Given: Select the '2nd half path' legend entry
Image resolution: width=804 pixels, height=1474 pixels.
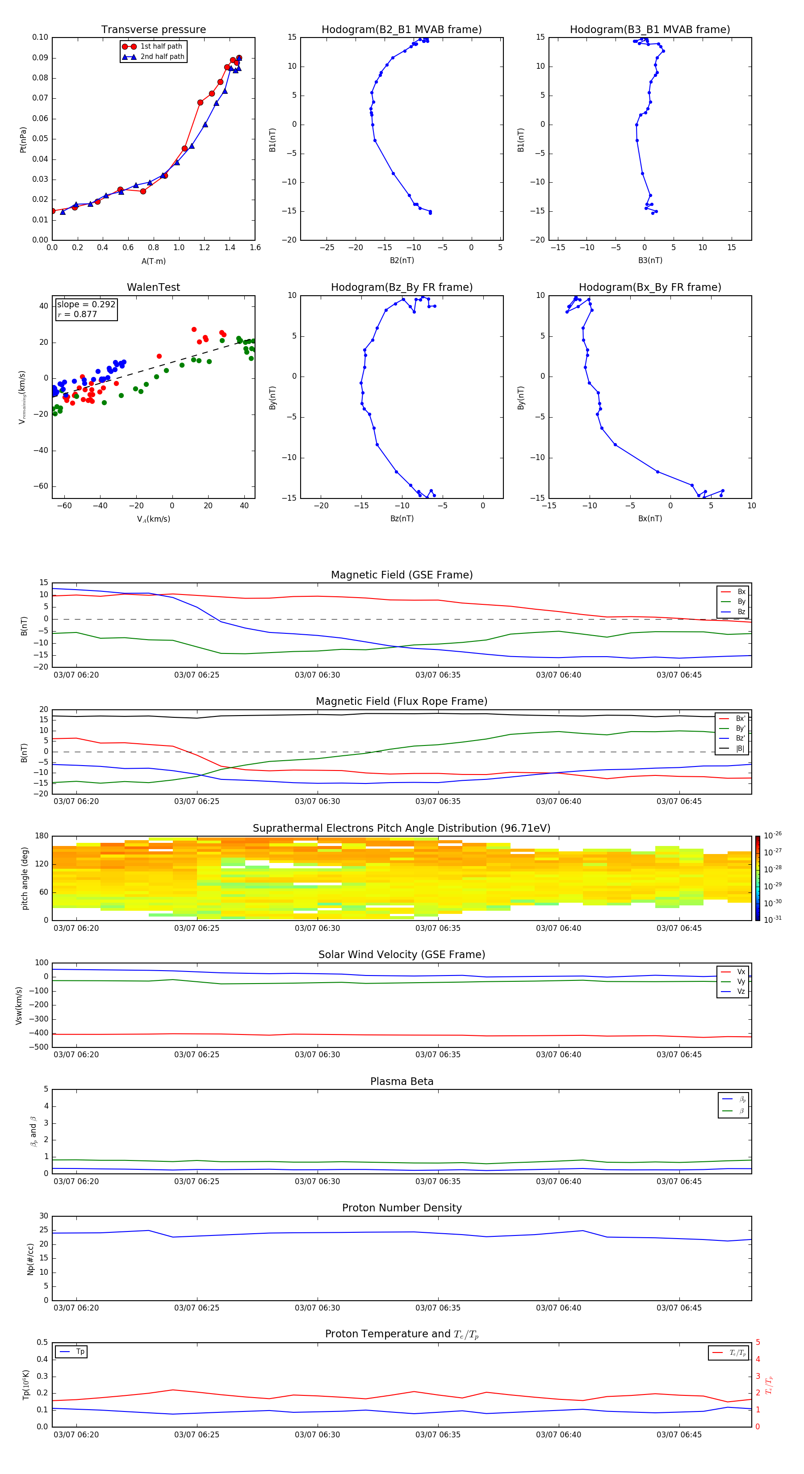Looking at the screenshot, I should 153,57.
